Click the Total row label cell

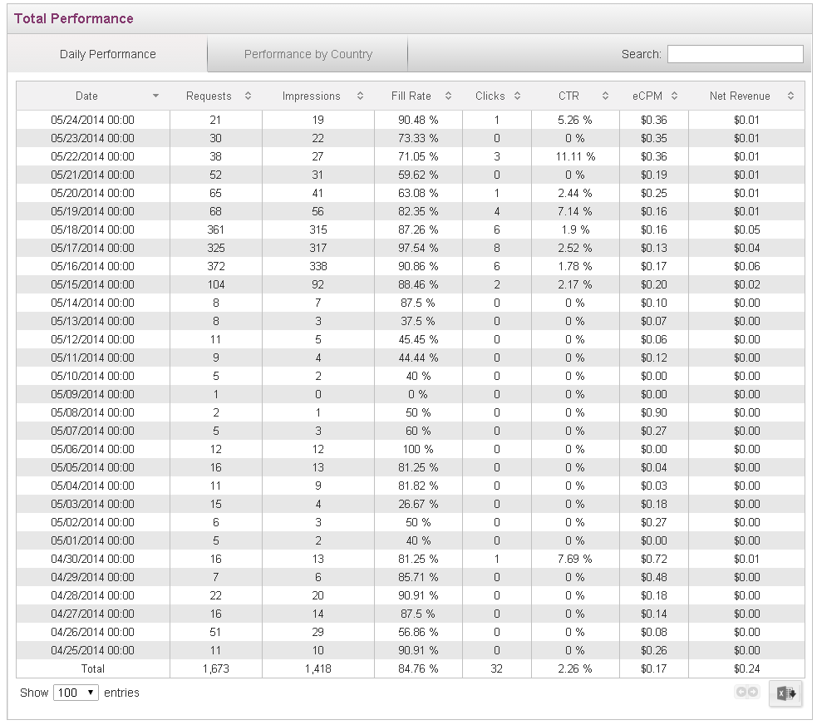pos(92,668)
